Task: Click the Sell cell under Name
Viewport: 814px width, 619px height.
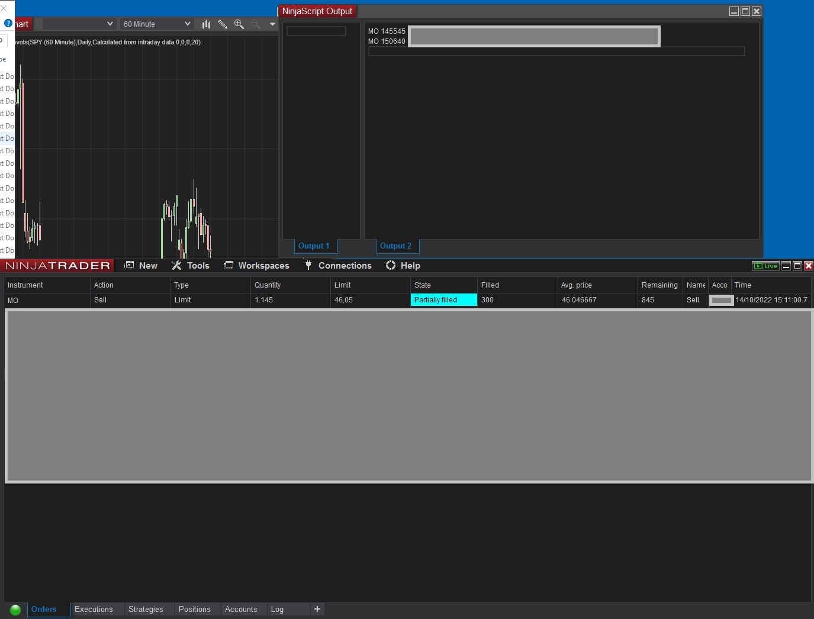Action: tap(696, 300)
